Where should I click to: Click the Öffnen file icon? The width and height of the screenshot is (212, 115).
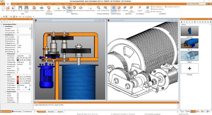(8, 8)
